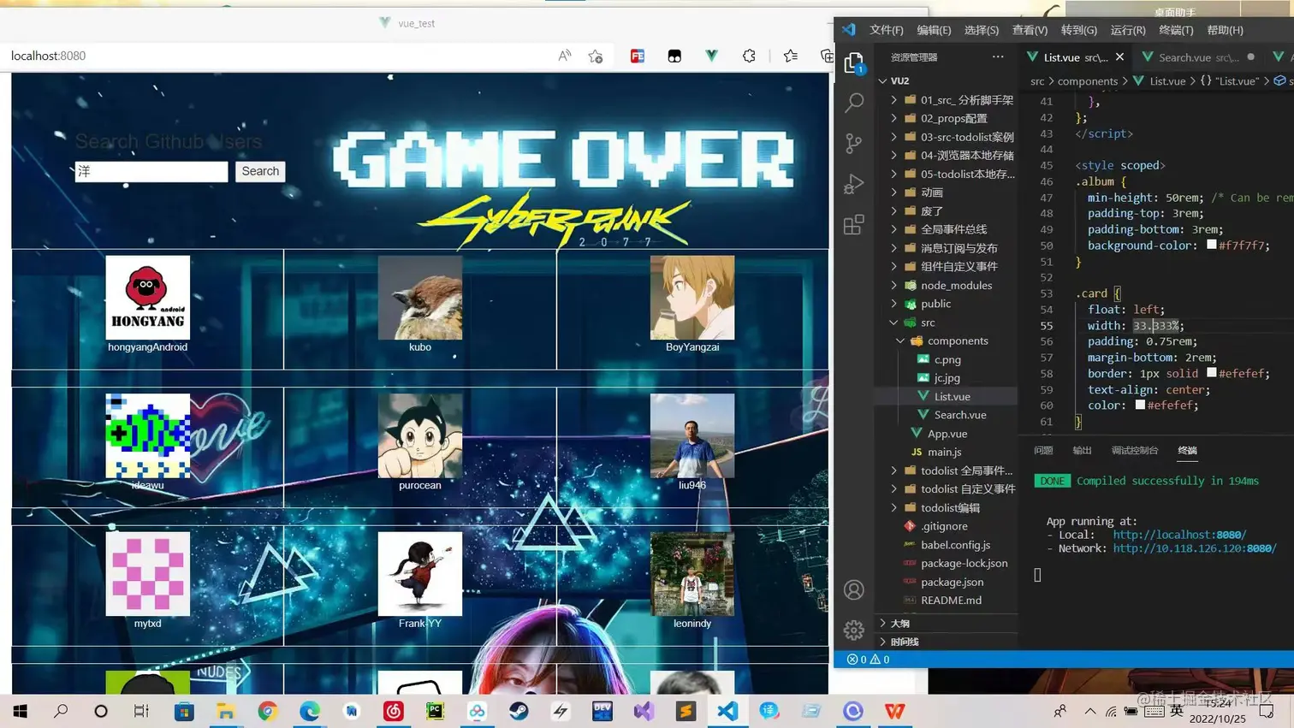This screenshot has height=728, width=1294.
Task: Click the leonindy user name link
Action: click(x=692, y=623)
